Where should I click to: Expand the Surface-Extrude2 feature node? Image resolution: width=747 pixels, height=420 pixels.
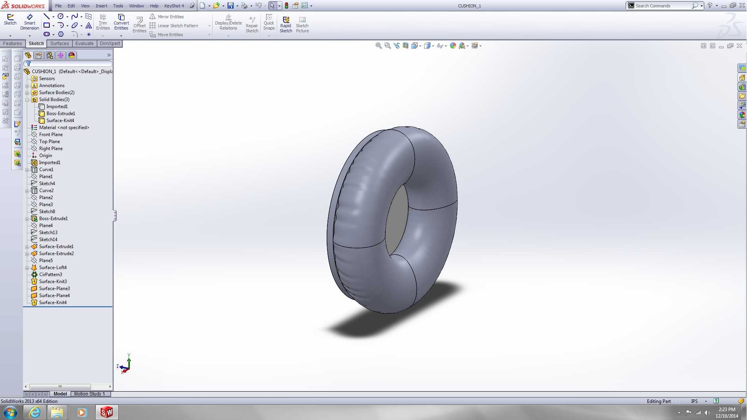(27, 254)
